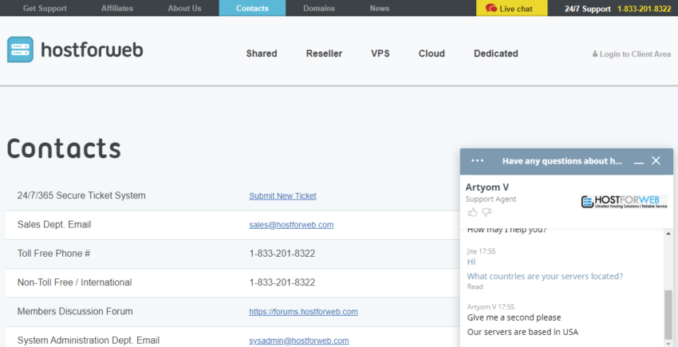This screenshot has height=347, width=678.
Task: Click the sysadmin@hostforweb.com email link
Action: point(299,341)
